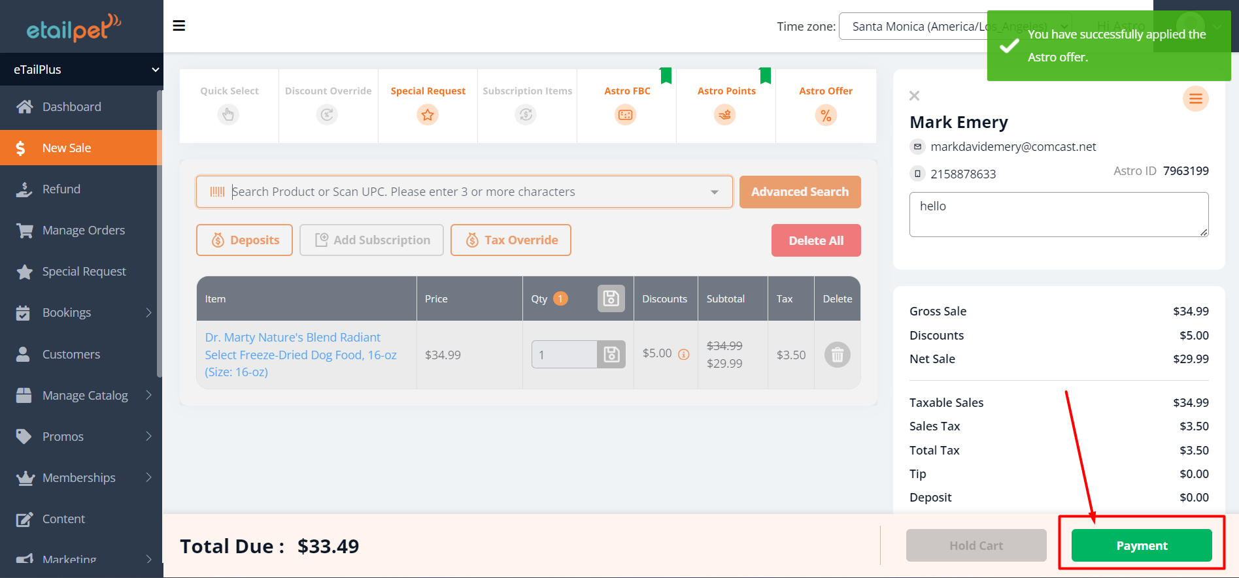The width and height of the screenshot is (1239, 578).
Task: Expand the eTailPlus store dropdown
Action: 155,70
